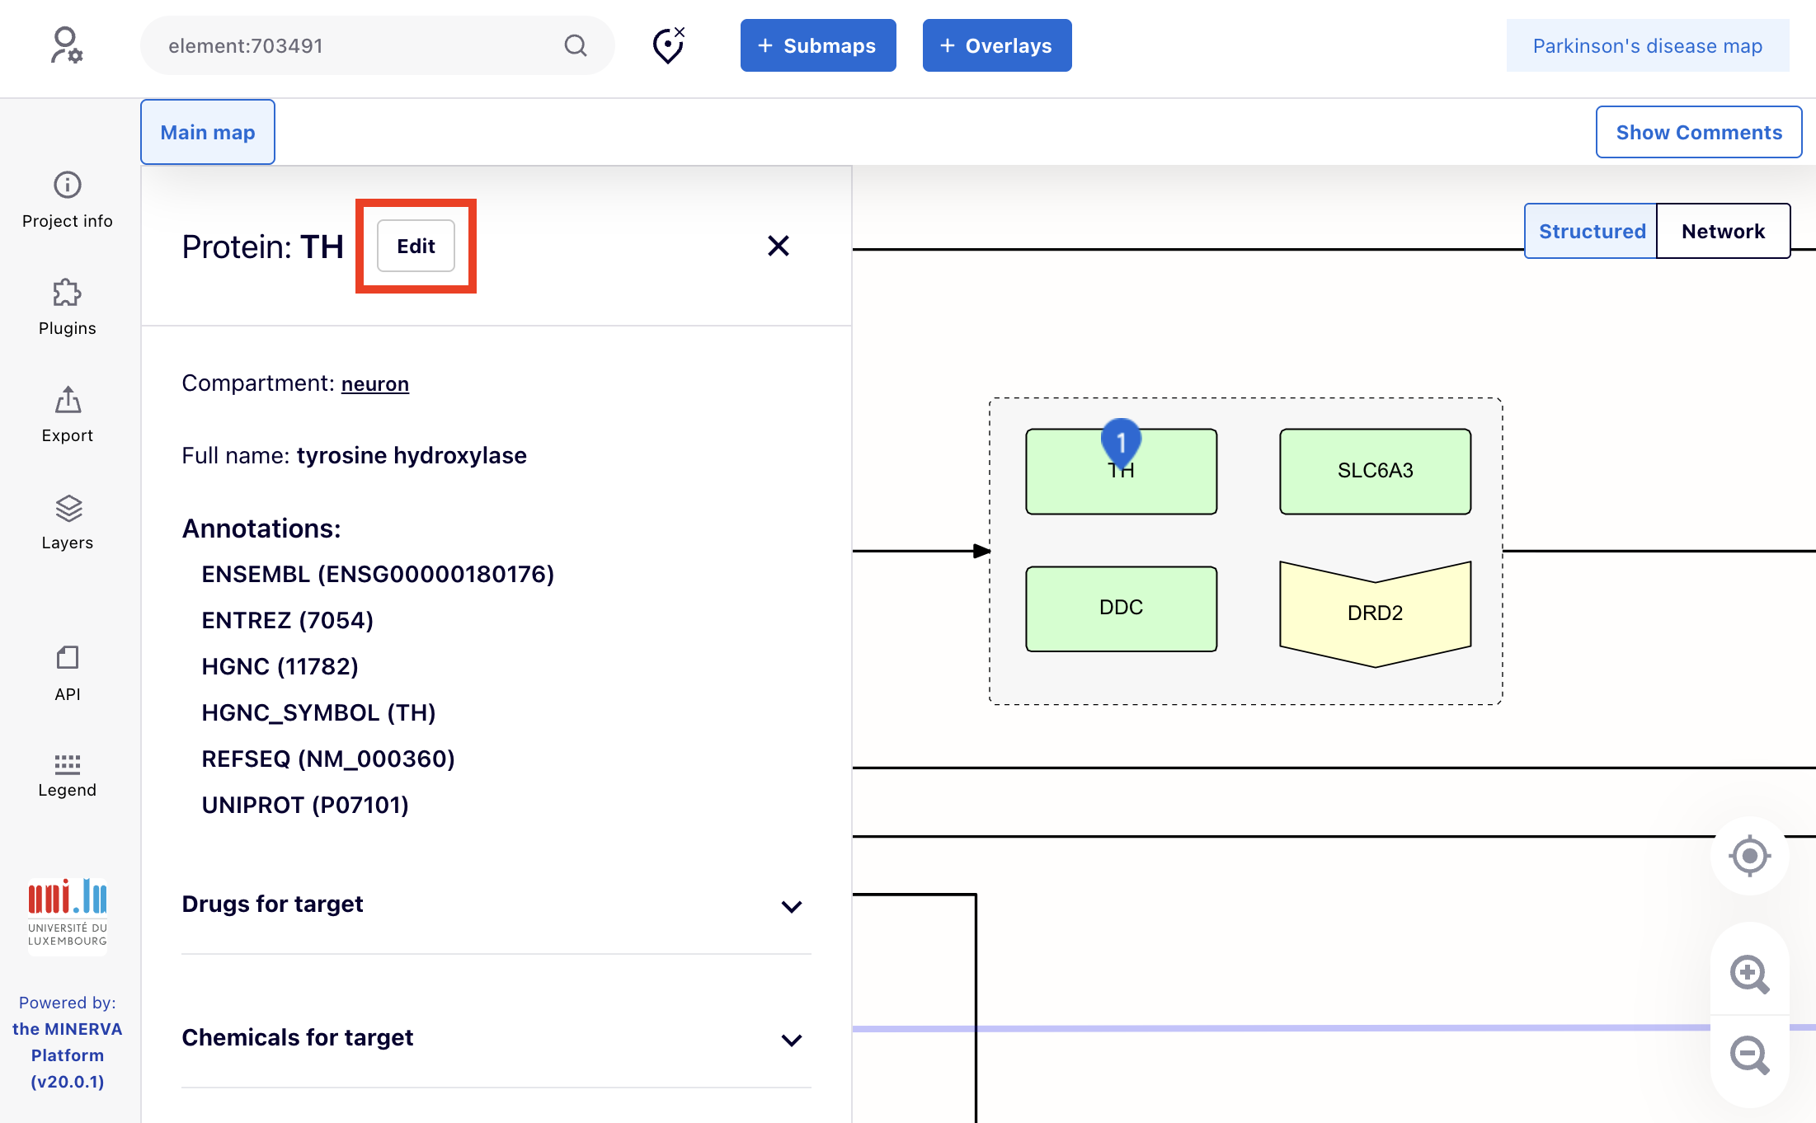
Task: Follow the neuron compartment link
Action: point(374,384)
